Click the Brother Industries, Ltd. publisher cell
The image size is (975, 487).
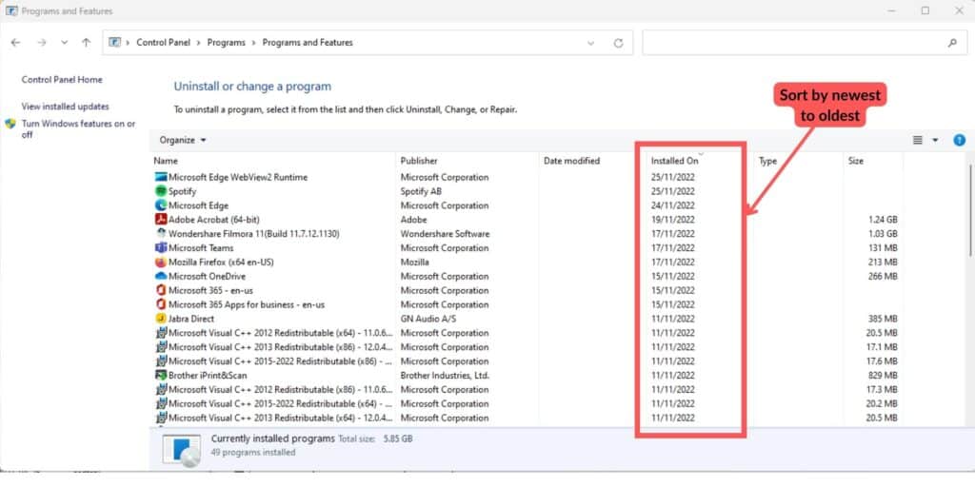point(445,375)
